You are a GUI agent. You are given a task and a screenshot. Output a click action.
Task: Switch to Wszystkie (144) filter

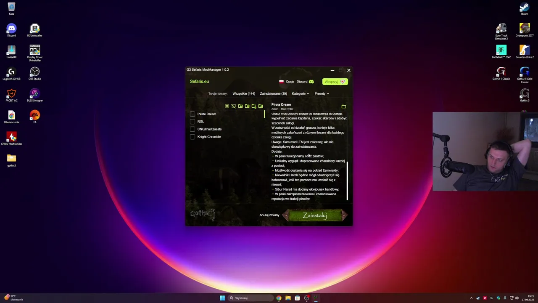click(x=244, y=93)
